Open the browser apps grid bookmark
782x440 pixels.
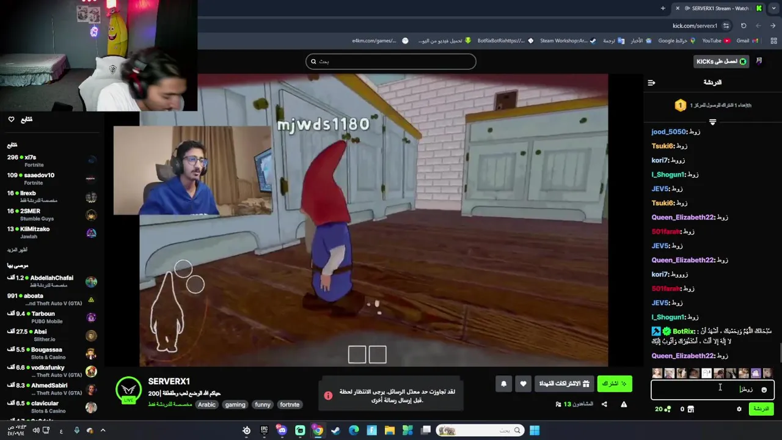coord(773,41)
